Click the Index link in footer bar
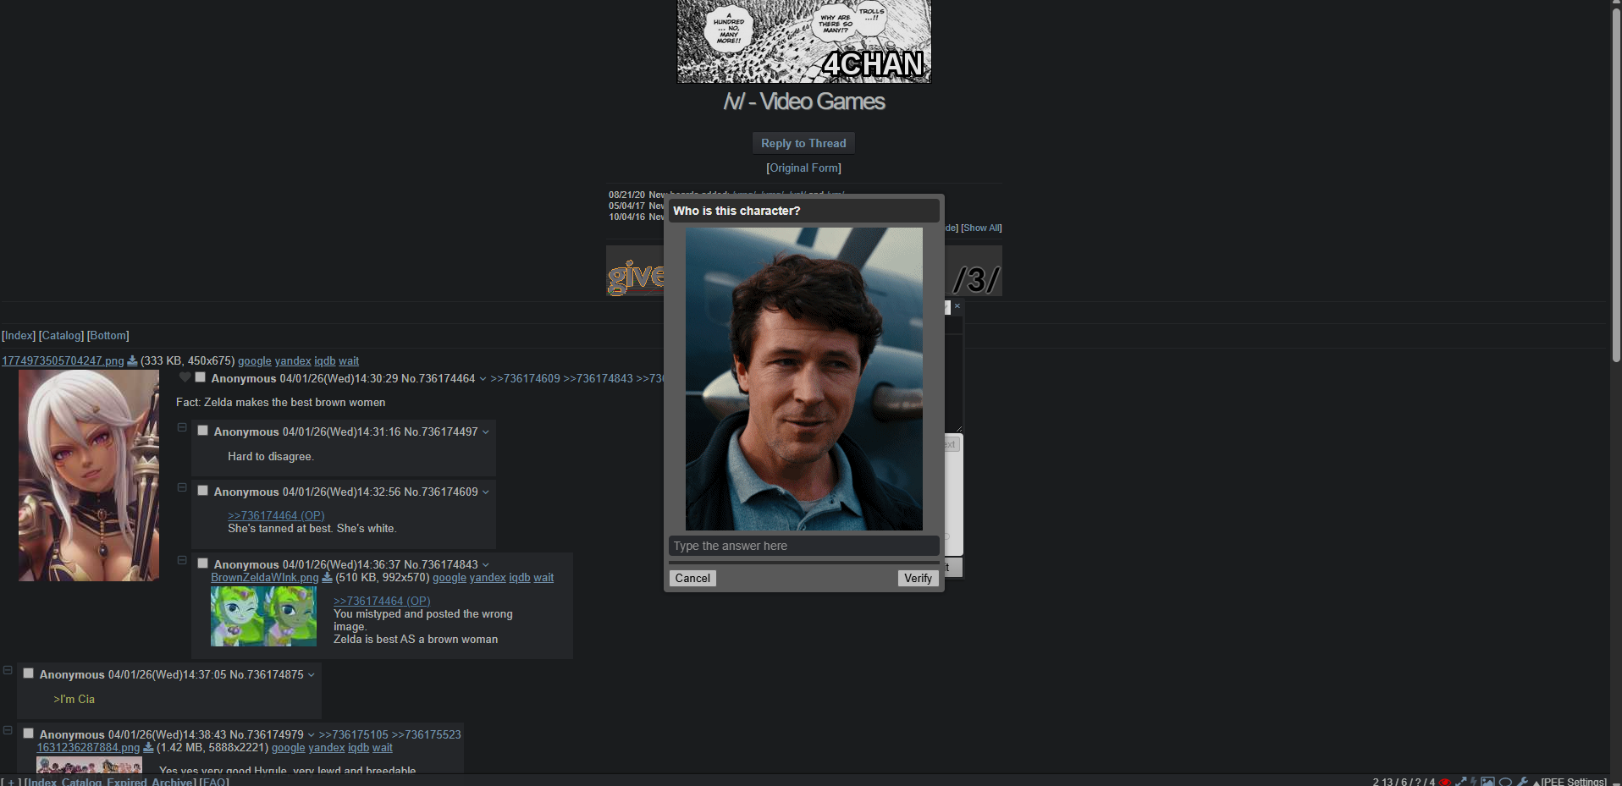The width and height of the screenshot is (1622, 786). click(41, 782)
